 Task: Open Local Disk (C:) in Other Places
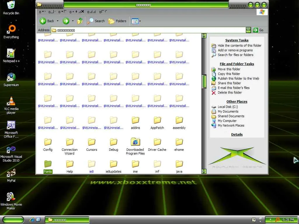click(x=227, y=107)
